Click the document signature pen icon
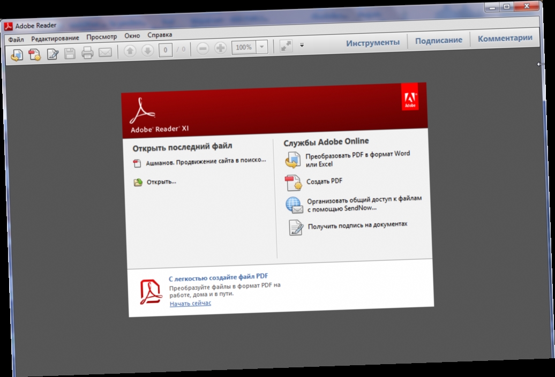The height and width of the screenshot is (377, 555). [x=296, y=228]
